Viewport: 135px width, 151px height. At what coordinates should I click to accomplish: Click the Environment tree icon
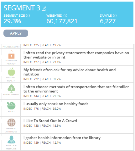click(x=11, y=89)
